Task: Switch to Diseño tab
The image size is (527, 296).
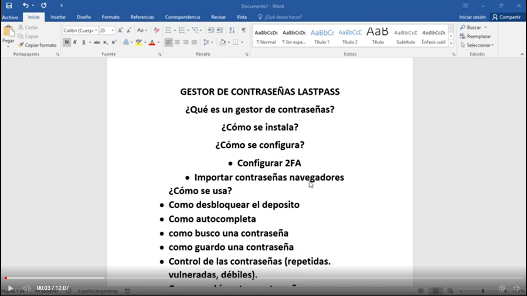Action: (x=84, y=17)
